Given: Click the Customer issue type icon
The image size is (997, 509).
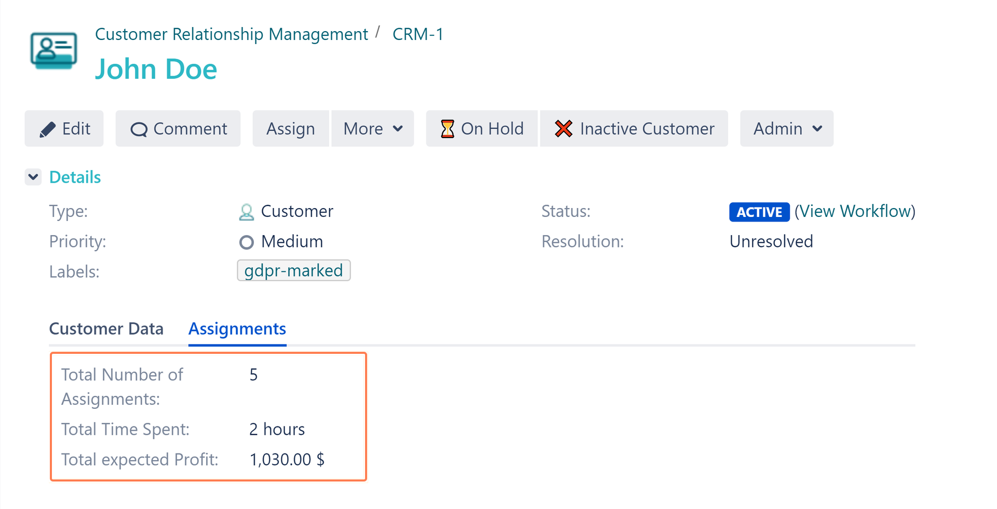Looking at the screenshot, I should 246,212.
